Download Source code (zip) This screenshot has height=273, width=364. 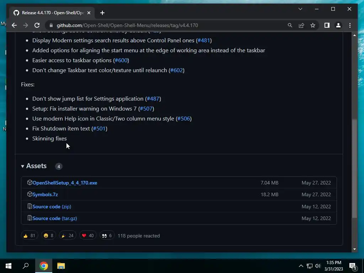click(52, 207)
